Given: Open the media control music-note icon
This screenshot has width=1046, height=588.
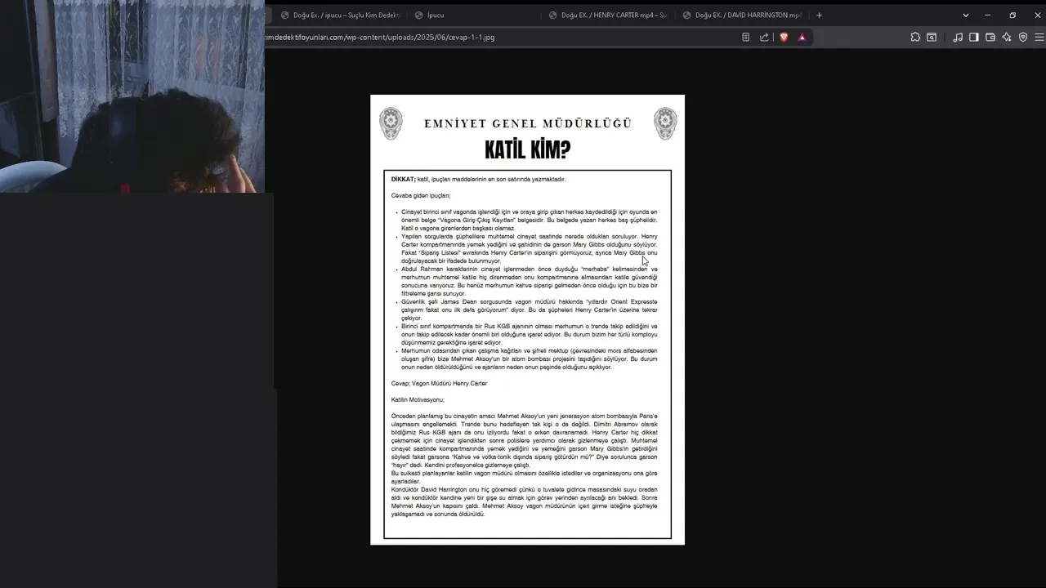Looking at the screenshot, I should pyautogui.click(x=958, y=37).
